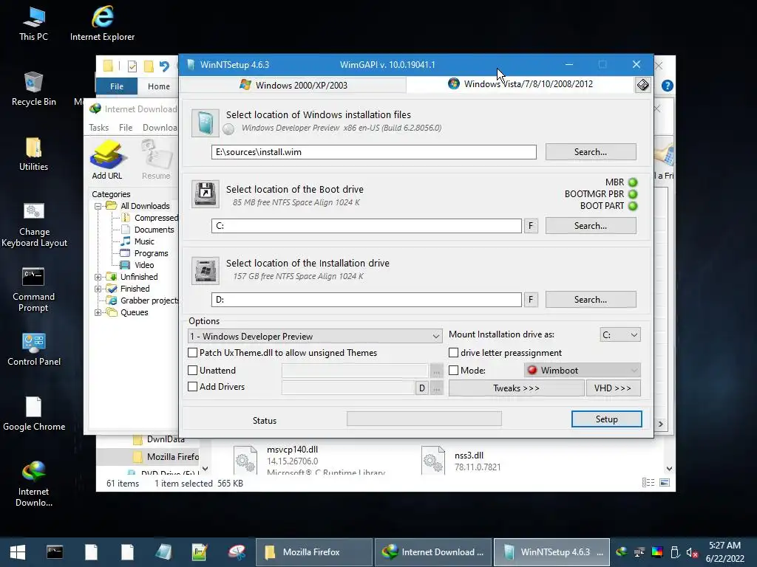Select Music category in download manager
Image resolution: width=757 pixels, height=567 pixels.
tap(138, 241)
